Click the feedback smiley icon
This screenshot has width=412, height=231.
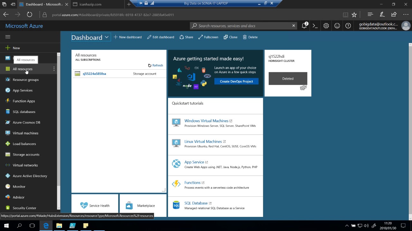(337, 26)
